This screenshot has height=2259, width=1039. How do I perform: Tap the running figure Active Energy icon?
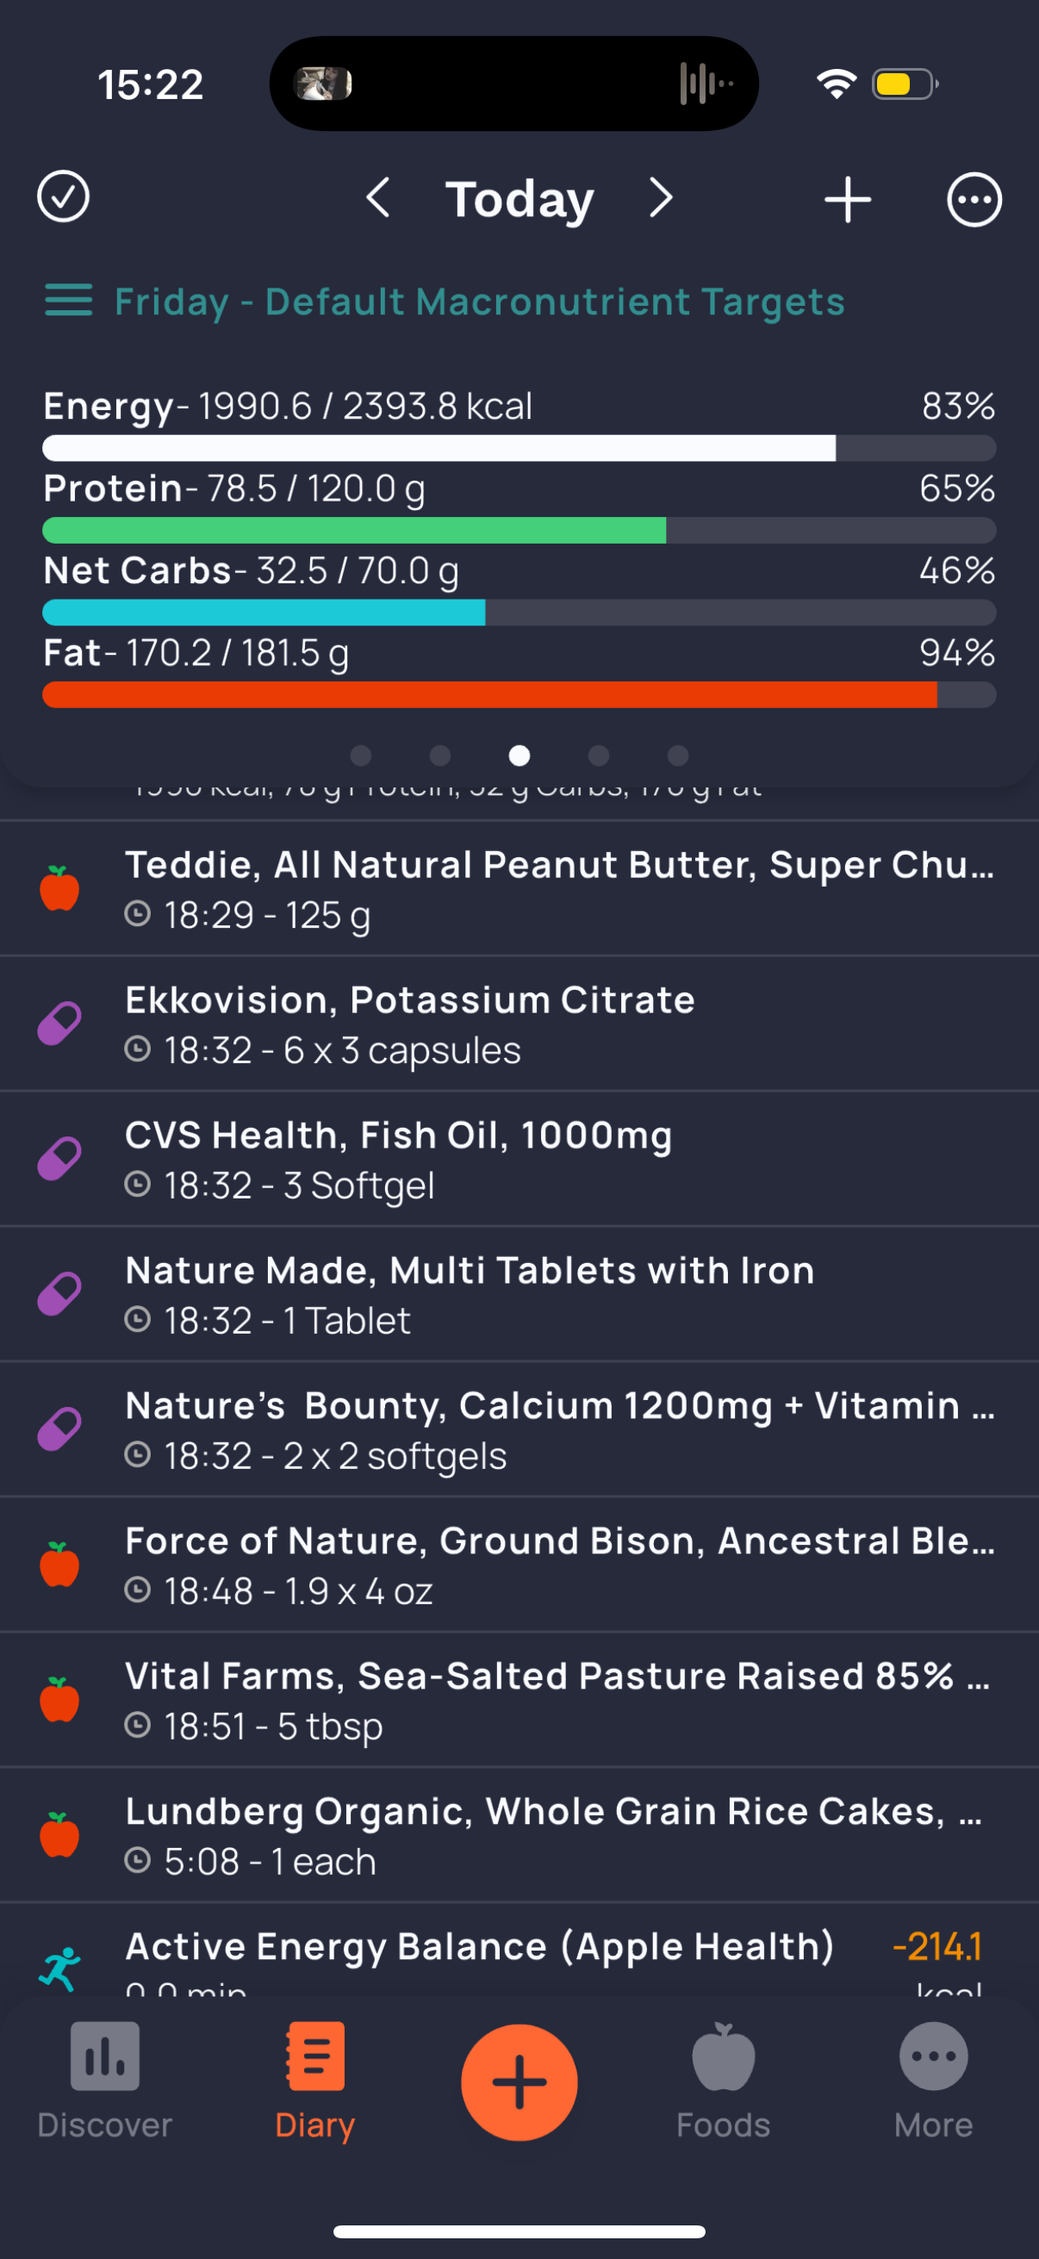pyautogui.click(x=59, y=1969)
